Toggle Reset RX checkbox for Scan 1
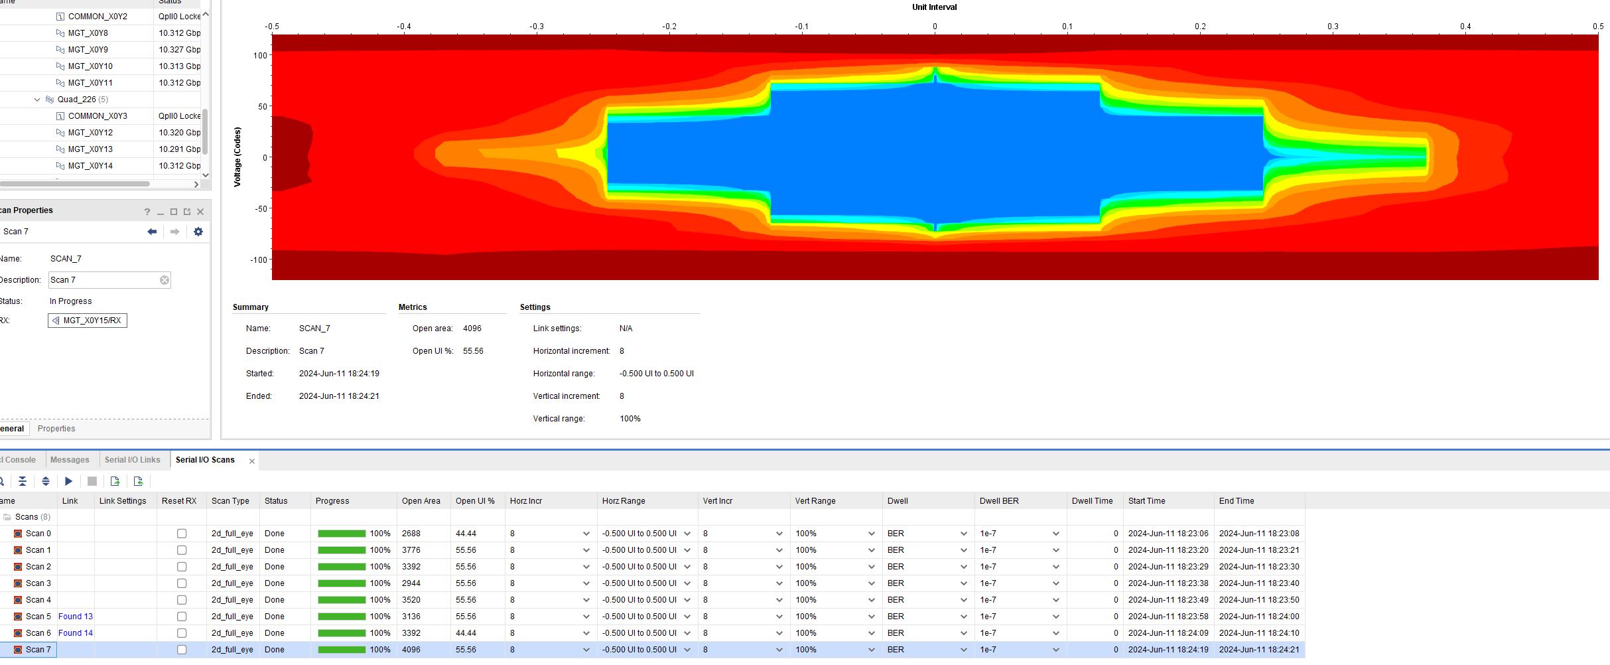1610x665 pixels. [182, 550]
